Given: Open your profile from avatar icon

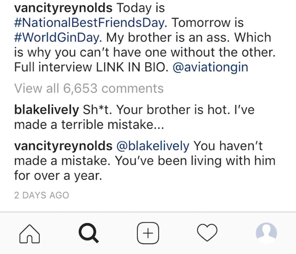Looking at the screenshot, I should pyautogui.click(x=266, y=233).
